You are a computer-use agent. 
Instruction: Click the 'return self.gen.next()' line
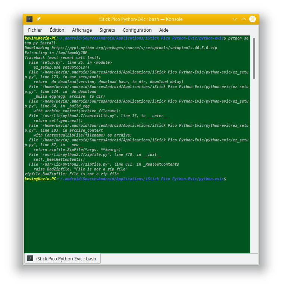(58, 120)
